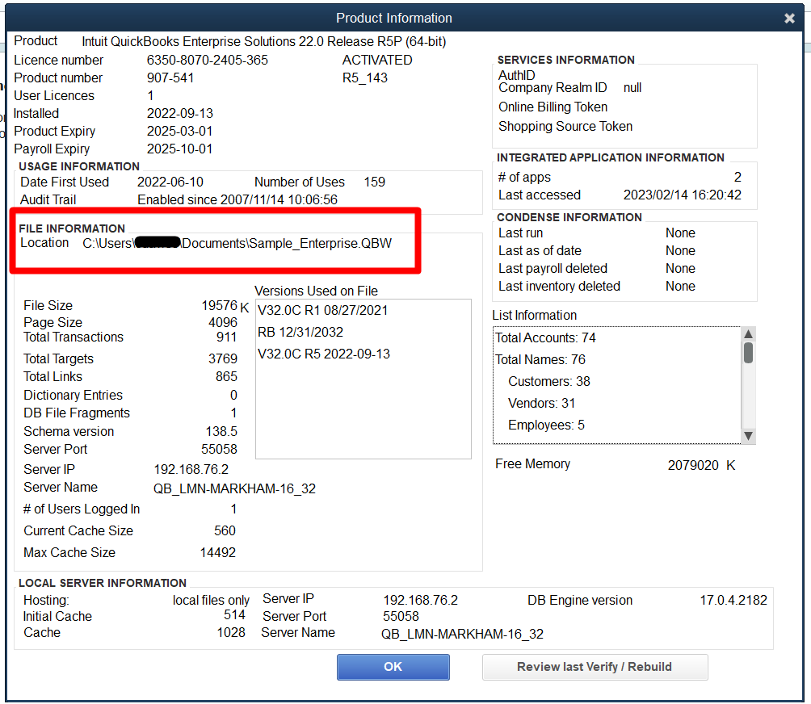Click Total Transactions value 911
Image resolution: width=811 pixels, height=704 pixels.
coord(226,337)
